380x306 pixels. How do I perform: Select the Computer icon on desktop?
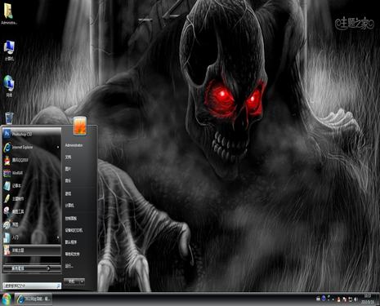pyautogui.click(x=9, y=51)
